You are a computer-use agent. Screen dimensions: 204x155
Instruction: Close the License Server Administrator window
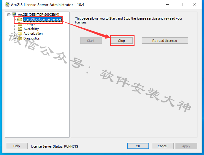[x=194, y=4]
